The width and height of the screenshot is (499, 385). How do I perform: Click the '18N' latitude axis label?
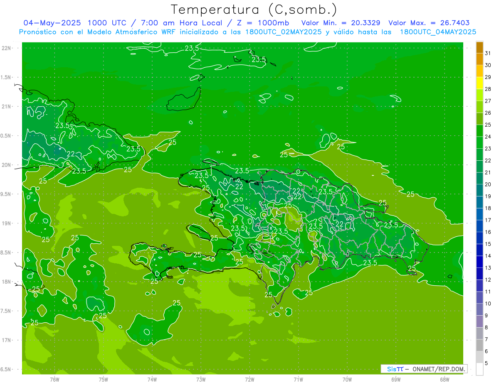(x=6, y=282)
